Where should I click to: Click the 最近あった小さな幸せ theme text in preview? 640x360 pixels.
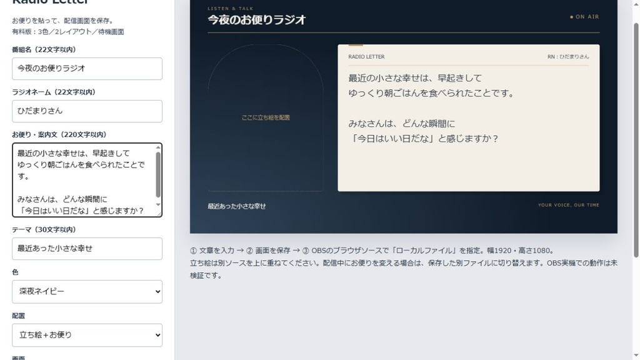coord(237,206)
